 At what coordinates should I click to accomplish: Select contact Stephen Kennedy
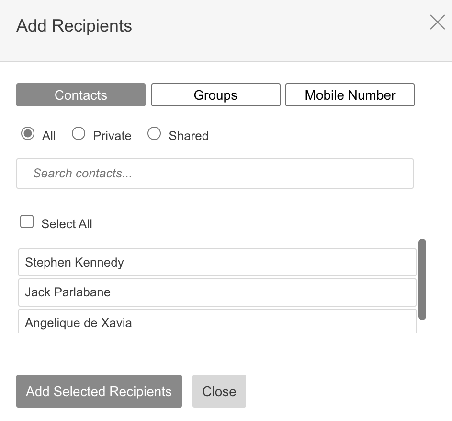[x=217, y=262]
